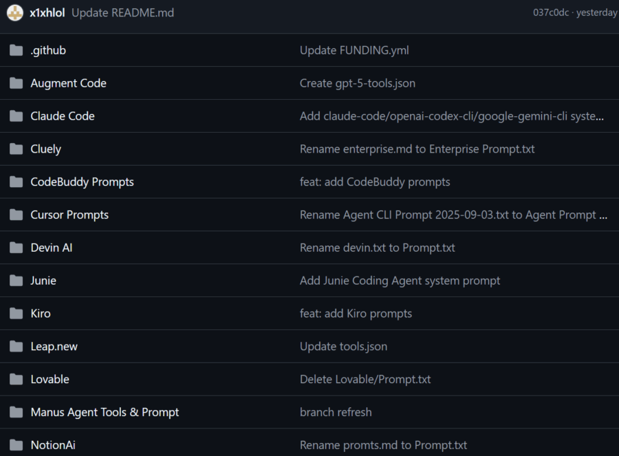Open the Update FUNDING.yml commit message
This screenshot has width=619, height=456.
pos(354,50)
